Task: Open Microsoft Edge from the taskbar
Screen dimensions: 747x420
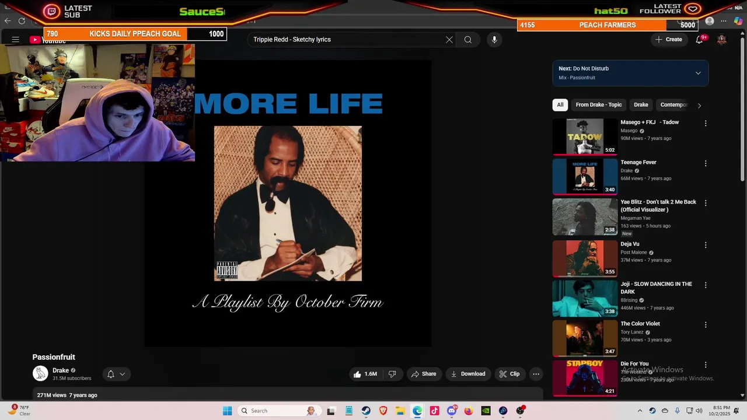Action: 417,411
